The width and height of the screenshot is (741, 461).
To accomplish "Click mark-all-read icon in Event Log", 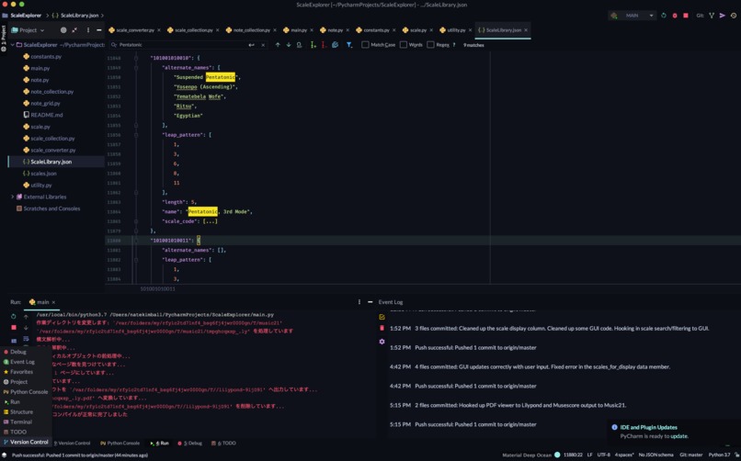I will (382, 317).
